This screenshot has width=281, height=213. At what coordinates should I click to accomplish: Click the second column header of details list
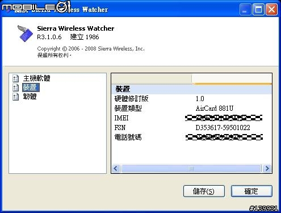tap(232, 78)
